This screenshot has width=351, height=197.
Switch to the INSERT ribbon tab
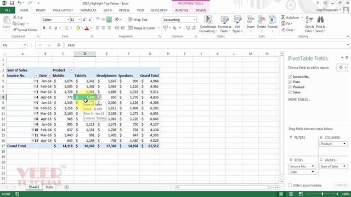(x=41, y=10)
